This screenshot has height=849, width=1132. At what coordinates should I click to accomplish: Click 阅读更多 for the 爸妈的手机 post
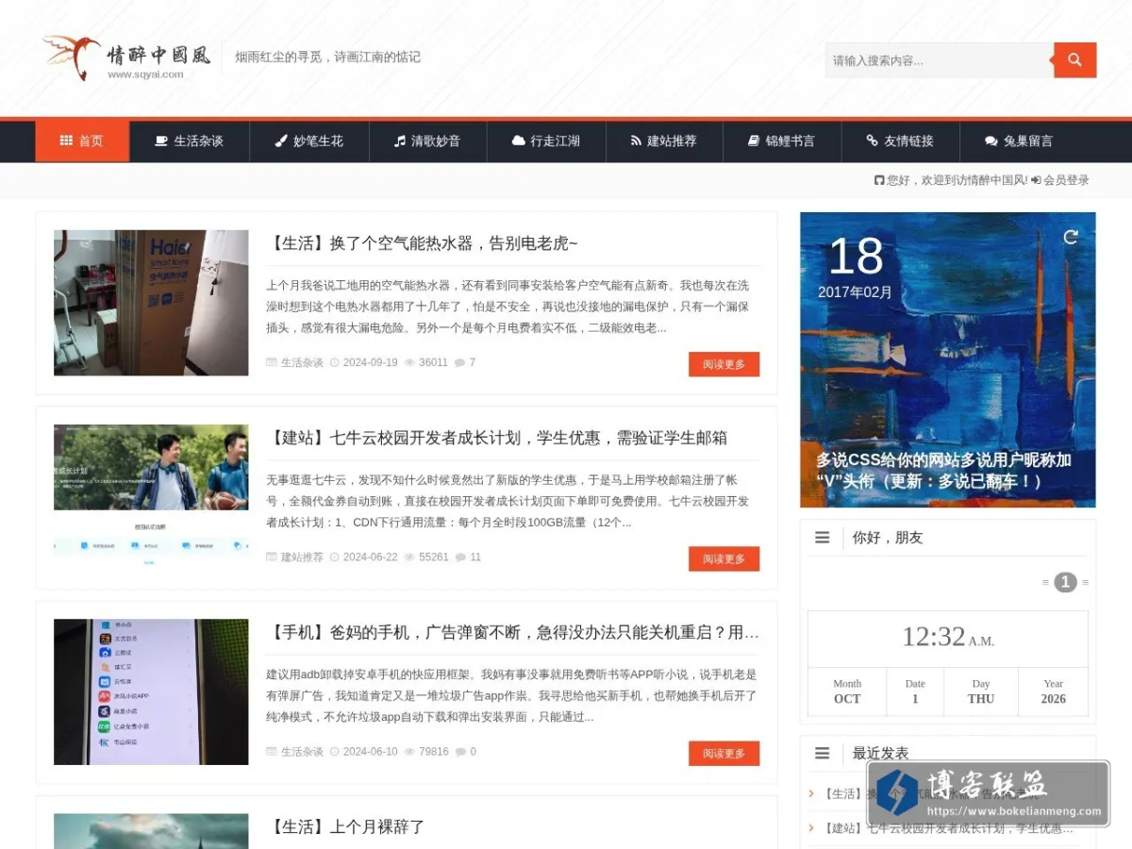pyautogui.click(x=724, y=753)
